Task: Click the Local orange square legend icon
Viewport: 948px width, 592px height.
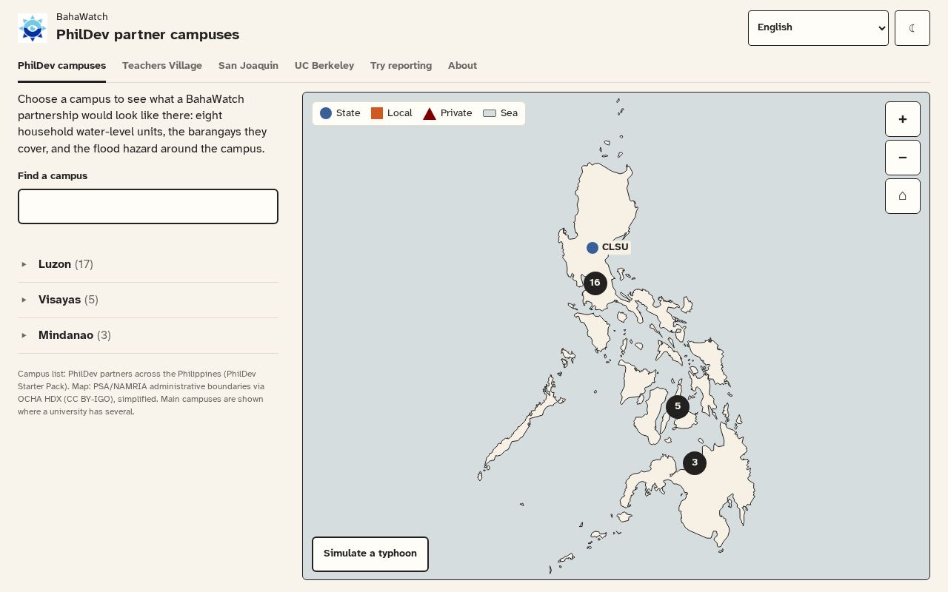Action: click(377, 113)
